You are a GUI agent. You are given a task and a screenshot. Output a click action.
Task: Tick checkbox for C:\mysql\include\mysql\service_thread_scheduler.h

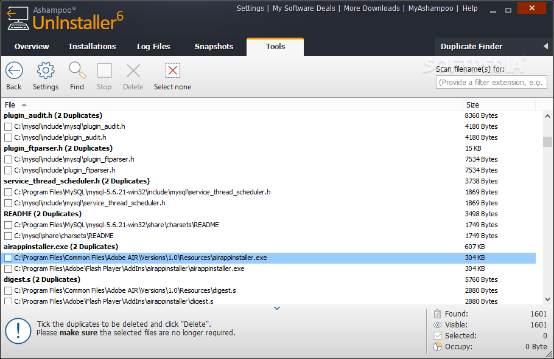tap(8, 203)
